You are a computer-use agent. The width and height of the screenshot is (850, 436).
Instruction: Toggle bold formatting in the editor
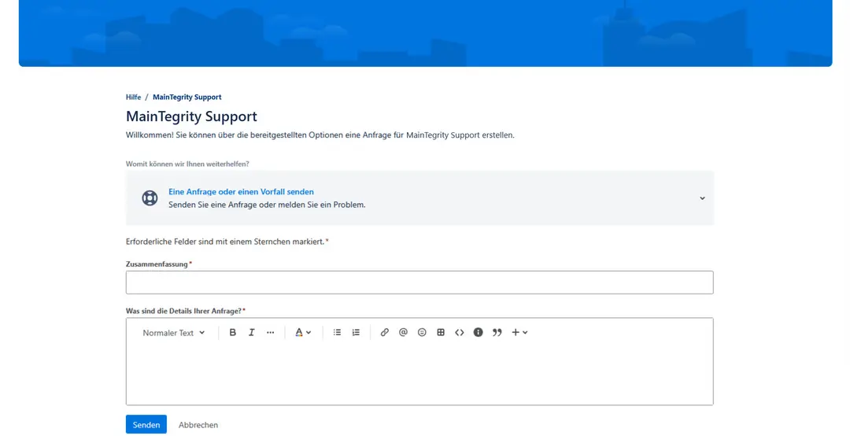point(232,332)
